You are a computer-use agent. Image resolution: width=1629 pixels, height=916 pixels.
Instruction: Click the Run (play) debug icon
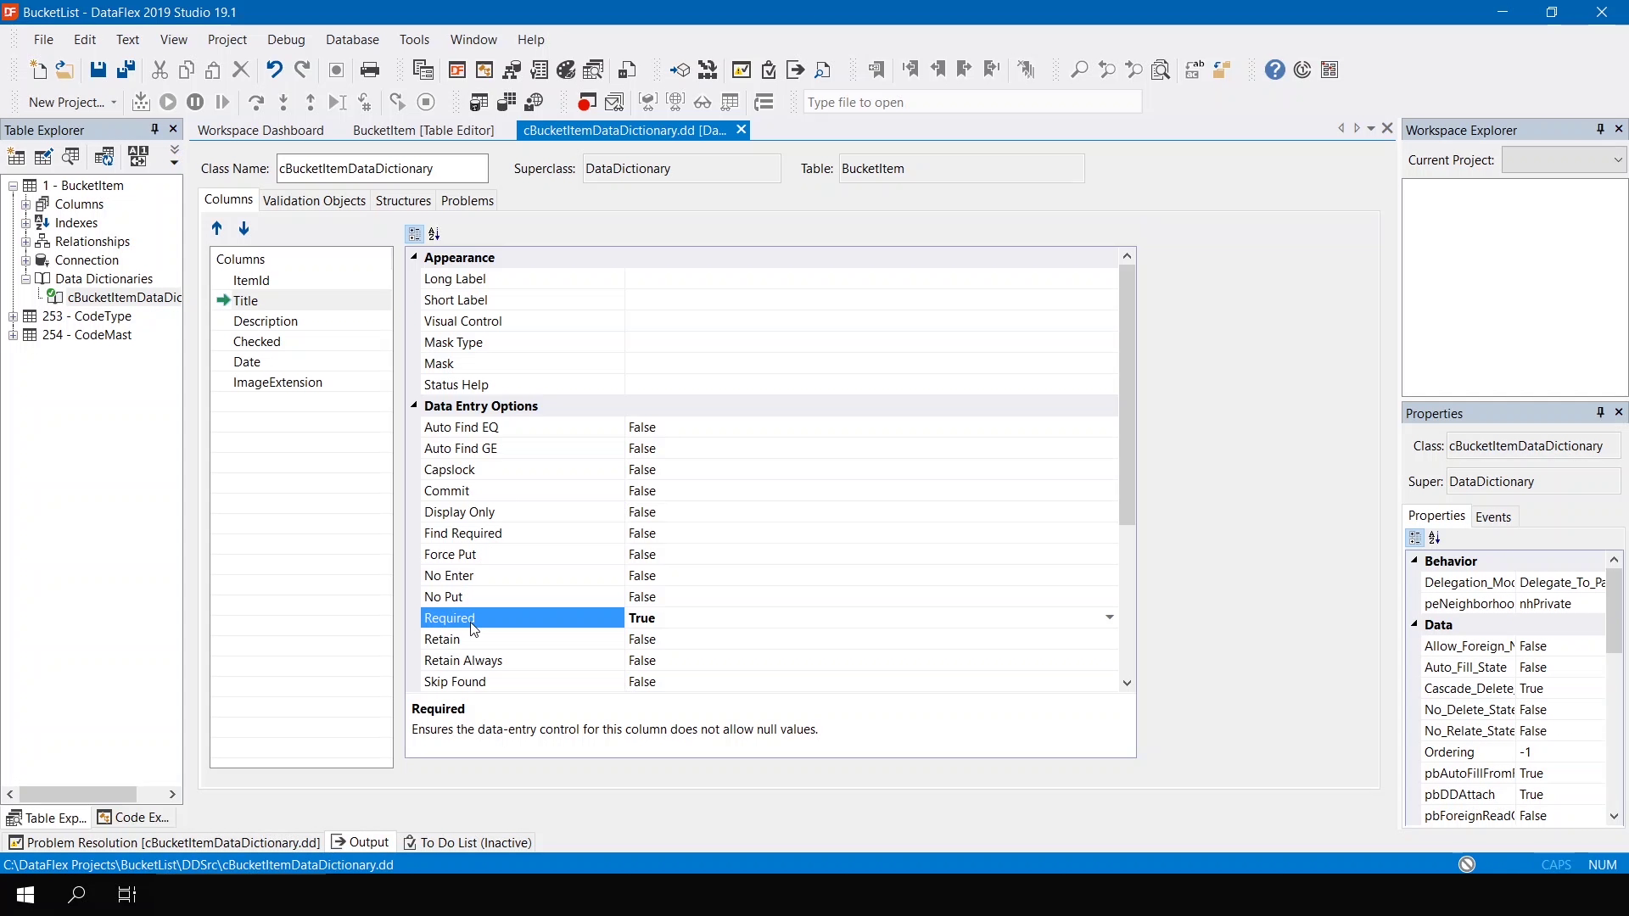168,102
